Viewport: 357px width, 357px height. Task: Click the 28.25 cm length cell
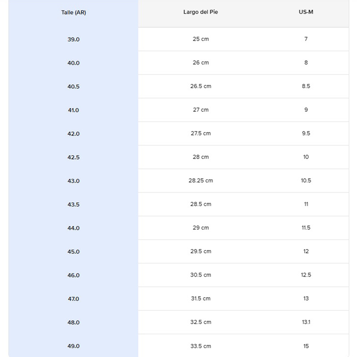pyautogui.click(x=201, y=181)
